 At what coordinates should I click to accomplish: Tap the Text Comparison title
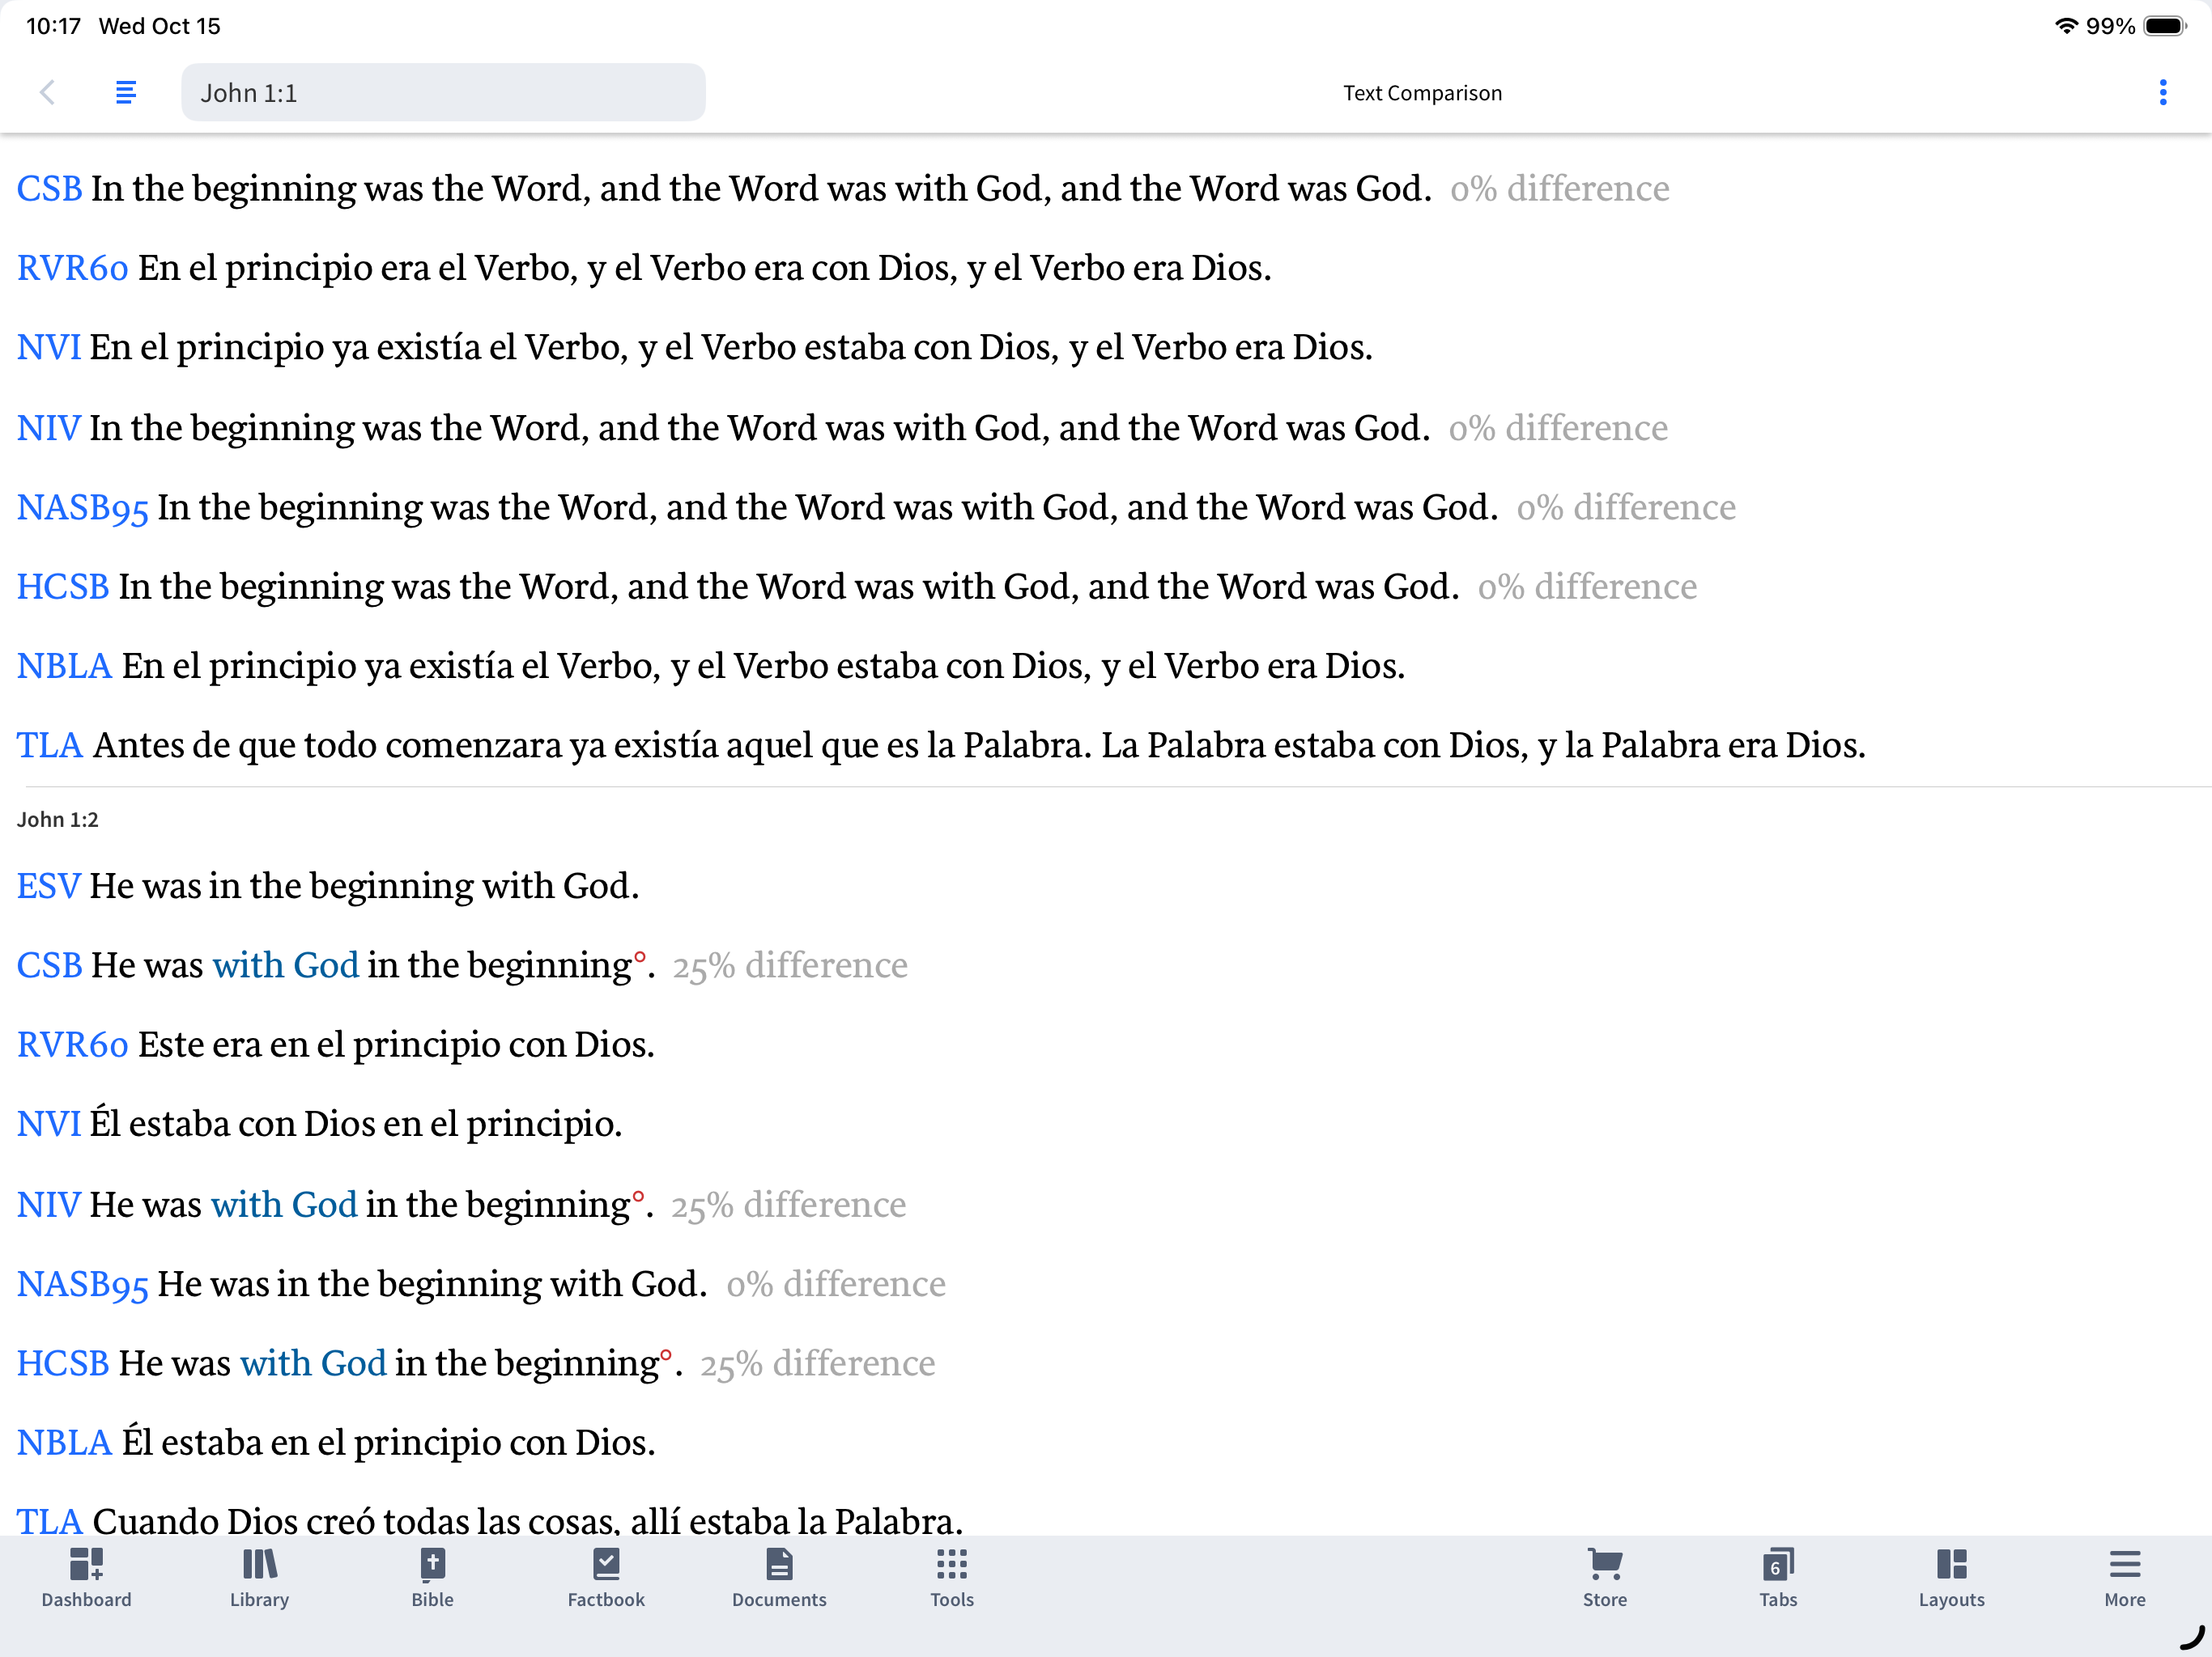1422,93
